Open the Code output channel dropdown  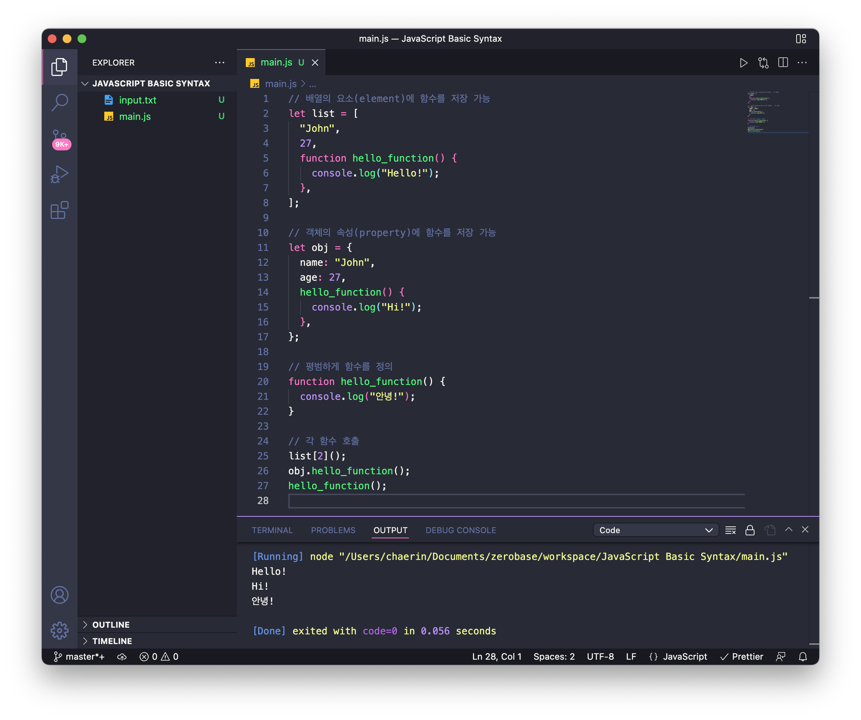[655, 530]
